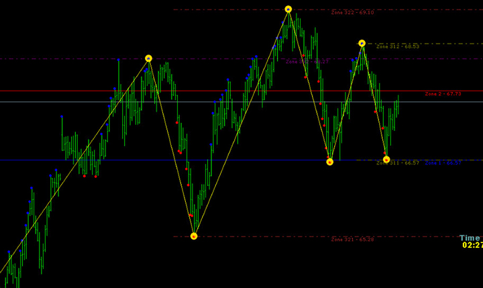Screen dimensions: 483x288
Task: Click the last green price bar on the chart
Action: click(x=398, y=101)
